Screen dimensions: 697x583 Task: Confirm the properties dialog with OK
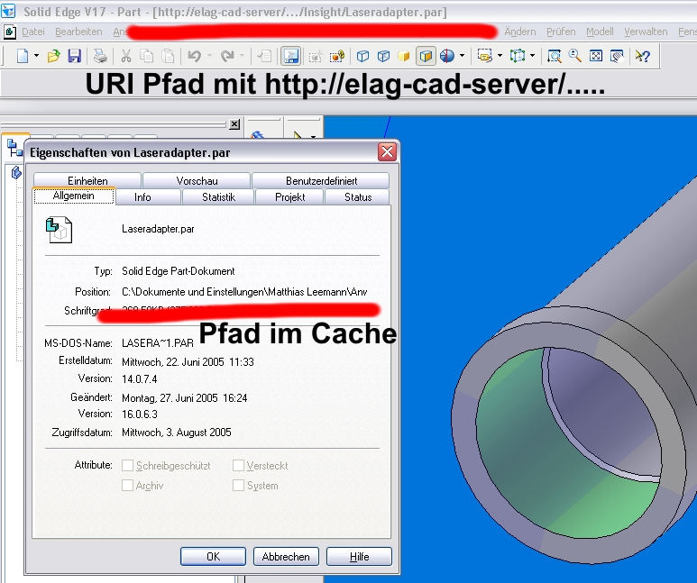(213, 556)
